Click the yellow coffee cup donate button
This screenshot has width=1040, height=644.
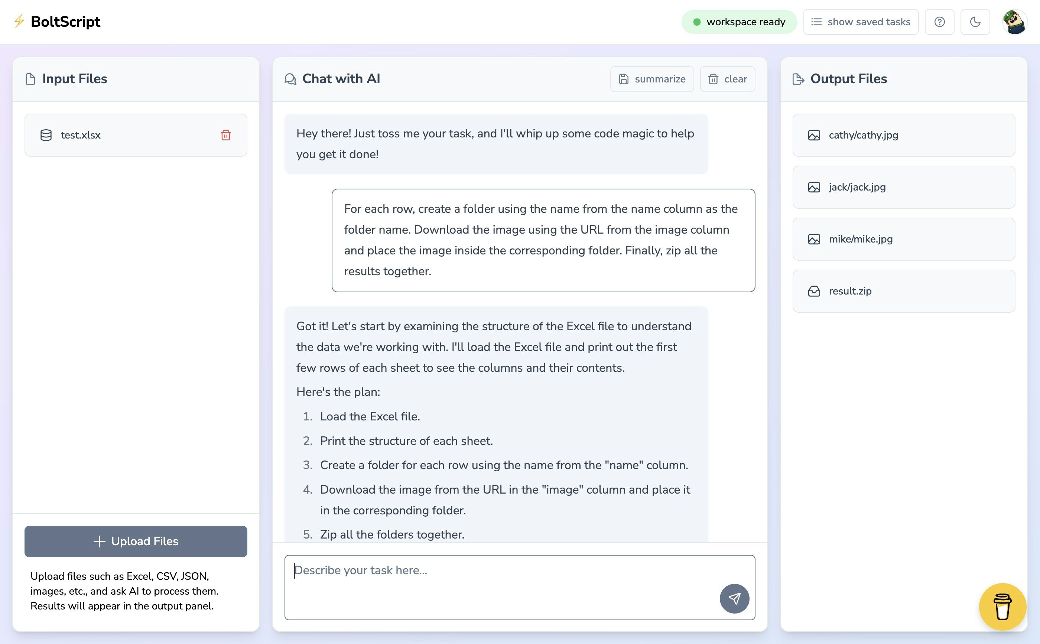click(x=1002, y=606)
